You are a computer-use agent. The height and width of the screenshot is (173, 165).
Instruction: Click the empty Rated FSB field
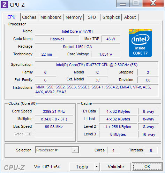[x=54, y=134]
